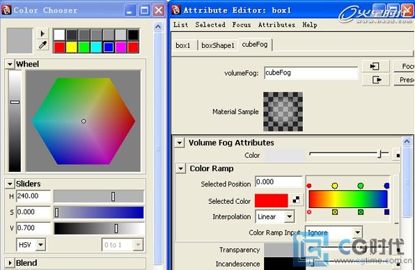
Task: Open the Attributes menu
Action: click(x=276, y=25)
